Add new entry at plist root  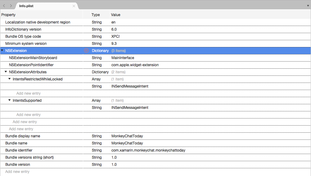[17, 172]
